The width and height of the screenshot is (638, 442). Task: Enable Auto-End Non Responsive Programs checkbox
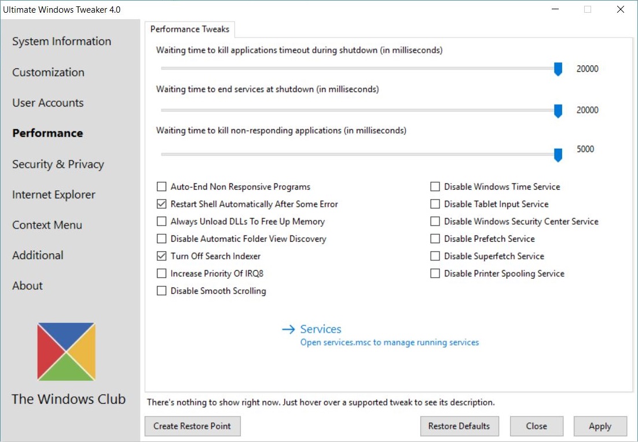[162, 187]
